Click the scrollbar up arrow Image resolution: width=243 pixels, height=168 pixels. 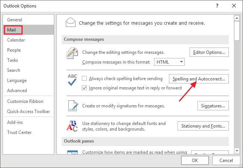point(237,18)
